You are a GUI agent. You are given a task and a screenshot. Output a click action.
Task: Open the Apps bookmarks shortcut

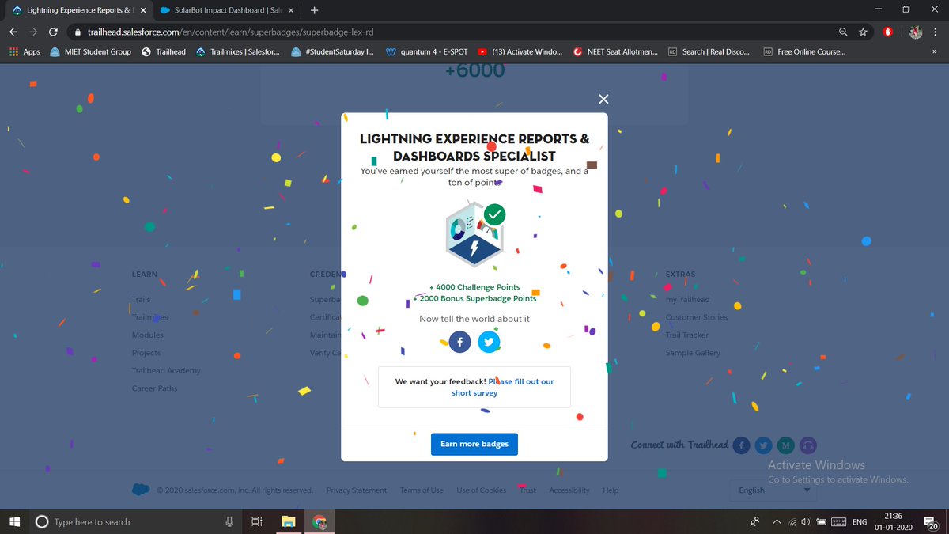[x=25, y=51]
